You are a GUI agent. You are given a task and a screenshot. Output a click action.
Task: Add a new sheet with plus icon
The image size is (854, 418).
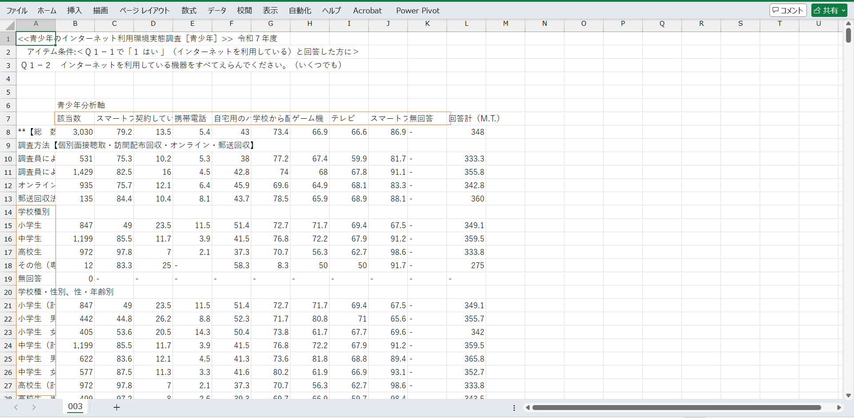117,407
